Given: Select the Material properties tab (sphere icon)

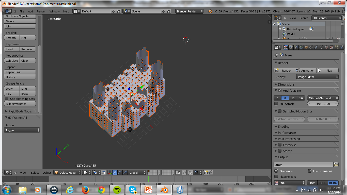Looking at the screenshot, I should pyautogui.click(x=326, y=47).
